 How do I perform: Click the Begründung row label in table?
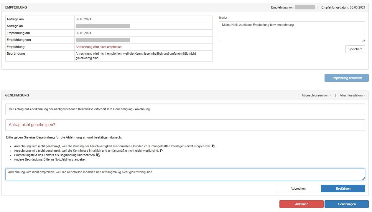16,54
